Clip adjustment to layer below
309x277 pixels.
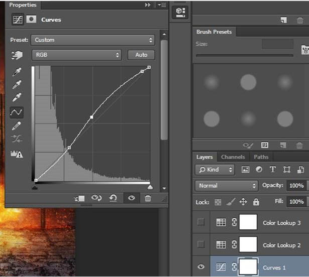(79, 198)
